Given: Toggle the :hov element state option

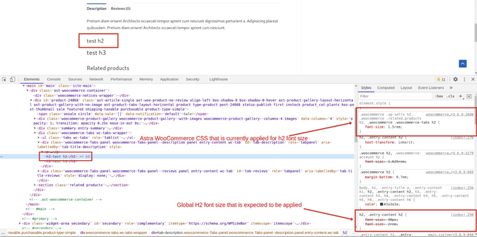Looking at the screenshot, I should 439,96.
